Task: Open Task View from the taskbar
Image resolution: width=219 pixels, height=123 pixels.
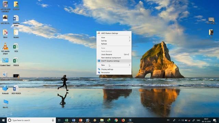Action: point(59,120)
